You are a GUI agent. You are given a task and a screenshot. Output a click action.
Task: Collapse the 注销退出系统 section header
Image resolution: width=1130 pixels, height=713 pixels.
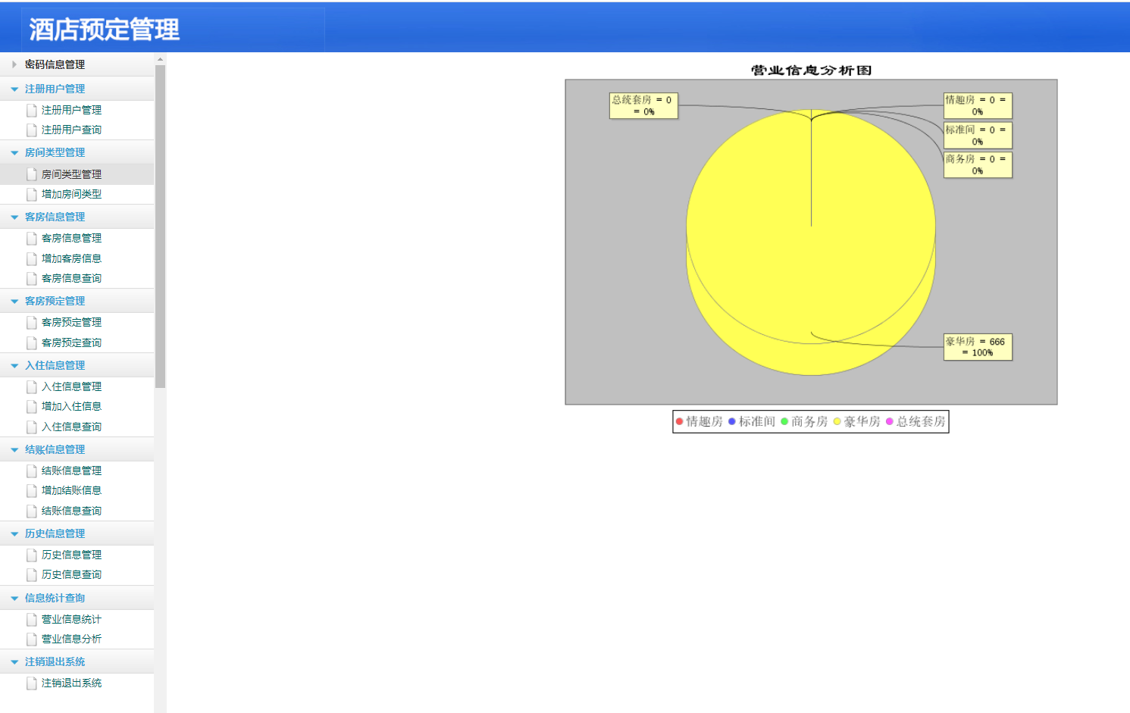pyautogui.click(x=77, y=661)
